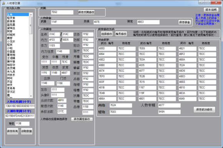Click the character list scroll-up arrow

point(31,15)
